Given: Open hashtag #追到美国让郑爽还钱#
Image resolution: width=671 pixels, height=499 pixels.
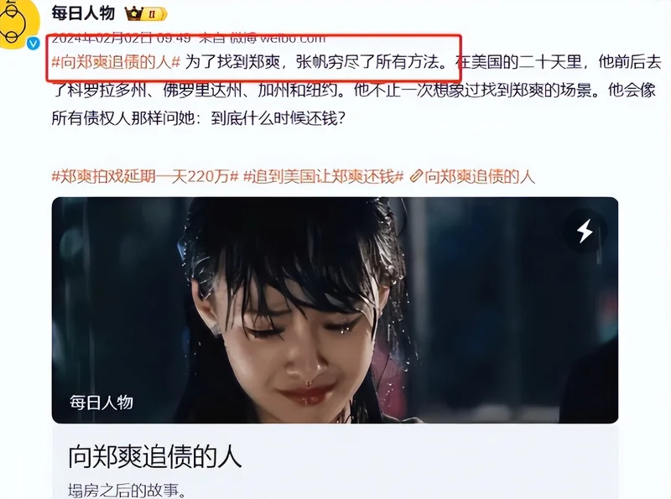Looking at the screenshot, I should [x=323, y=176].
